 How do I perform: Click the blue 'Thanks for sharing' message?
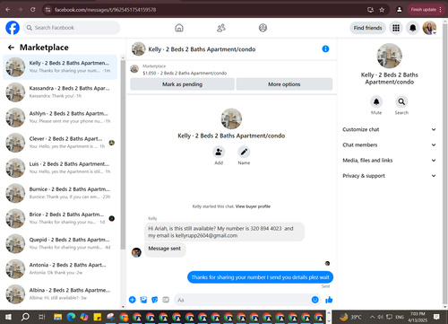pos(260,277)
